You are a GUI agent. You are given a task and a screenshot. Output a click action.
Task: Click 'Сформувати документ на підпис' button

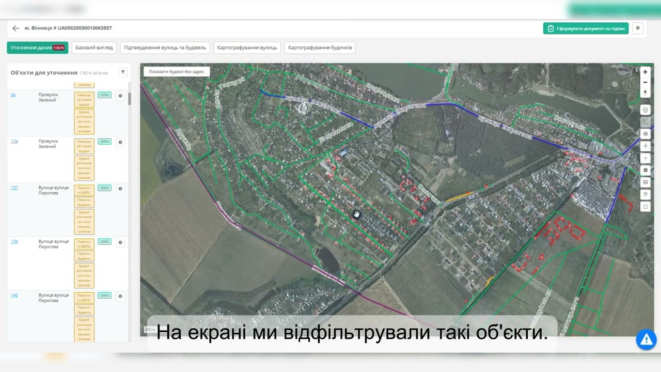coord(586,28)
